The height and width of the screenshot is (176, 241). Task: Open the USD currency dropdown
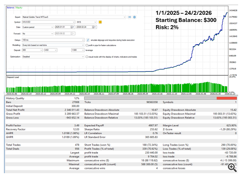pyautogui.click(x=55, y=50)
